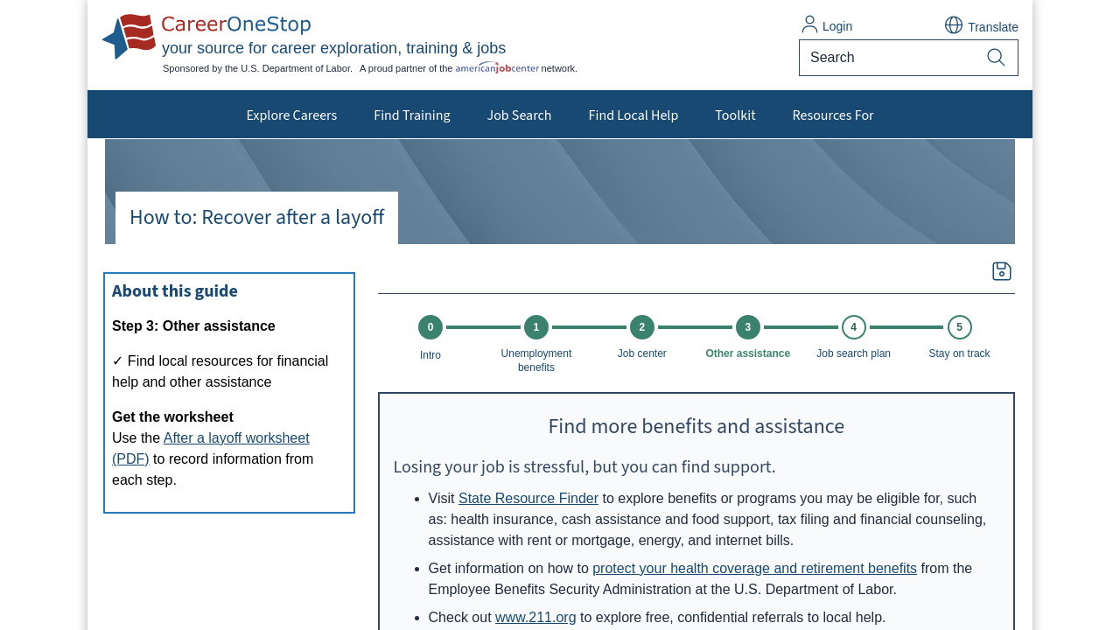Open the Job Search menu
Screen dimensions: 1120x630
click(x=519, y=115)
